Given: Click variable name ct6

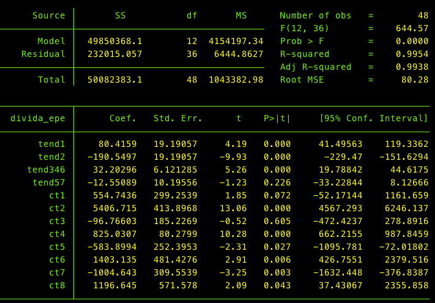Looking at the screenshot, I should tap(57, 260).
